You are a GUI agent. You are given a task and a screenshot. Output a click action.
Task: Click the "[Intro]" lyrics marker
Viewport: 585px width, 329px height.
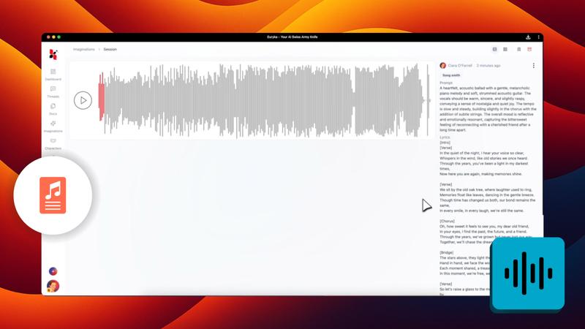coord(445,143)
